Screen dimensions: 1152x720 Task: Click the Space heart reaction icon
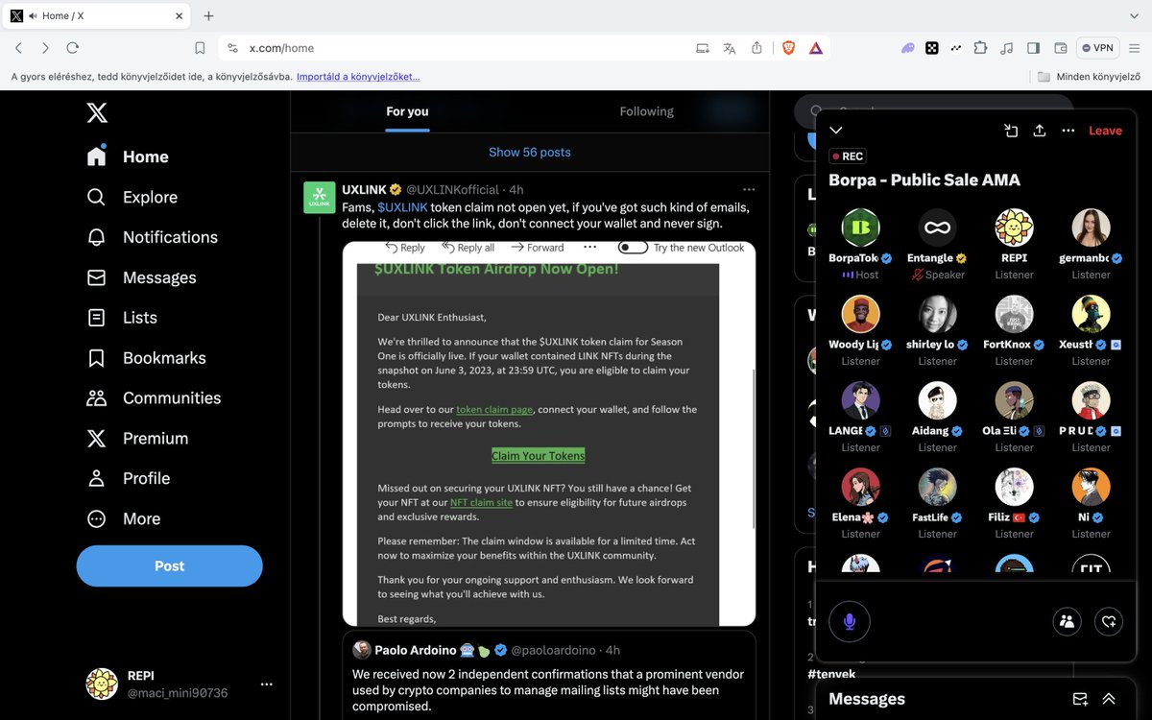pyautogui.click(x=1109, y=621)
